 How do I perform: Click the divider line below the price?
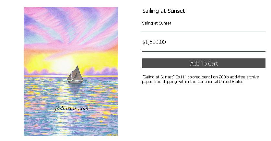[204, 51]
